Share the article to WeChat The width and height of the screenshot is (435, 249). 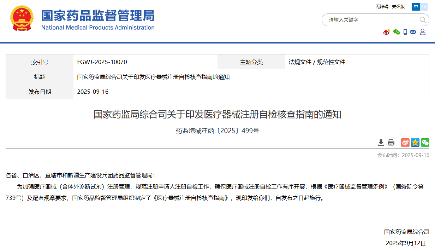point(425,143)
